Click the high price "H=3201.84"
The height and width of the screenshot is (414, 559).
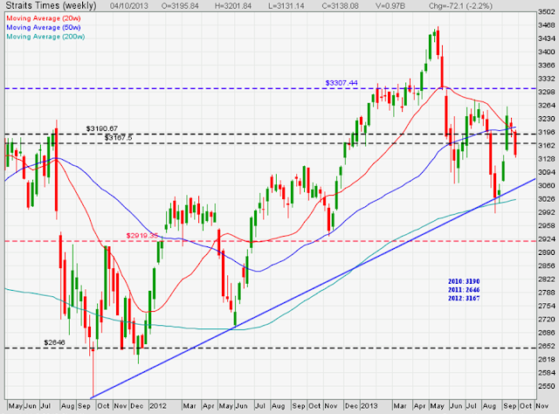233,6
